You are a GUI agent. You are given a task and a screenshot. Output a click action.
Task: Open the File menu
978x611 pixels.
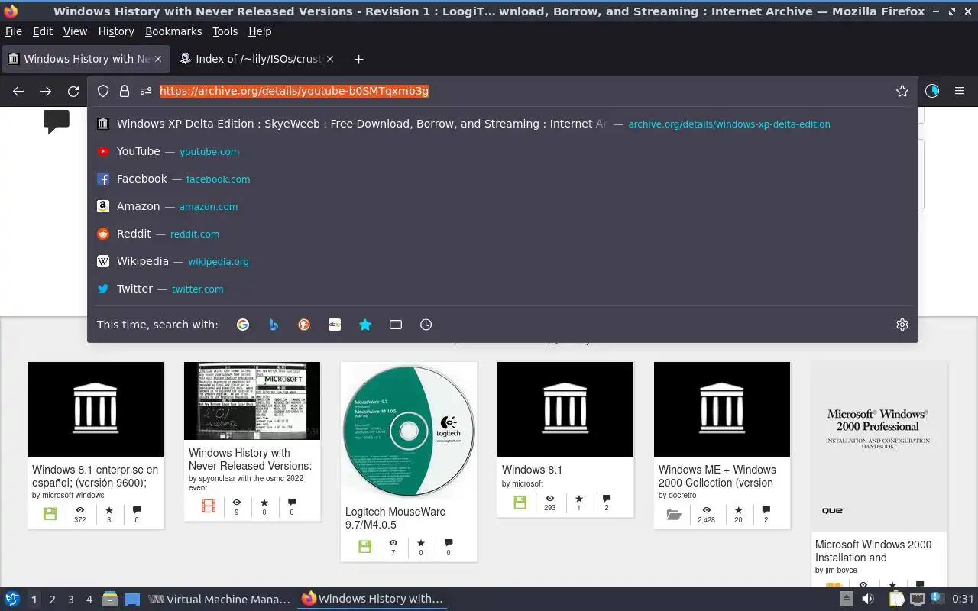[x=14, y=31]
